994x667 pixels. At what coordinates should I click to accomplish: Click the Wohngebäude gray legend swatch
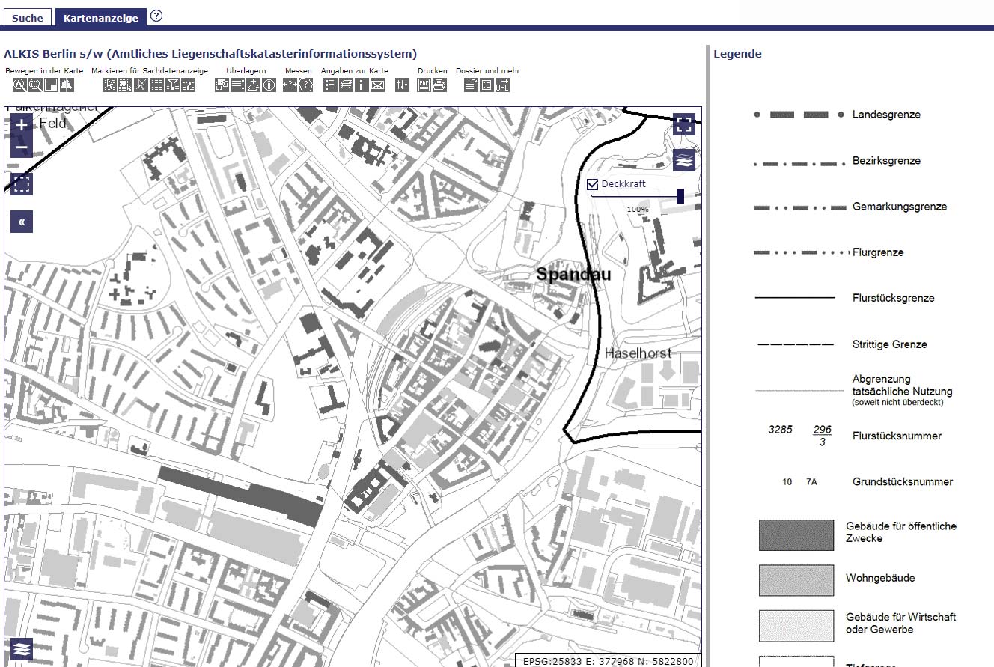click(x=796, y=580)
